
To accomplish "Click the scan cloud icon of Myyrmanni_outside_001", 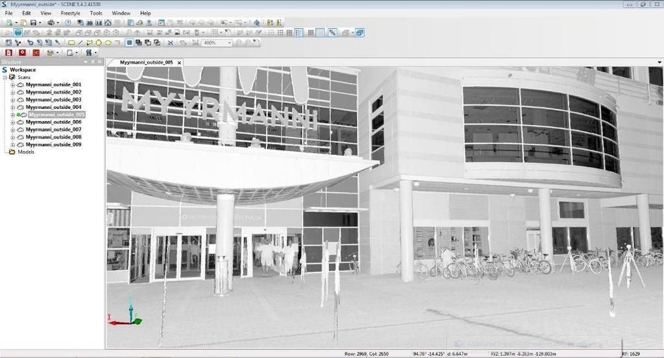I will pos(20,85).
